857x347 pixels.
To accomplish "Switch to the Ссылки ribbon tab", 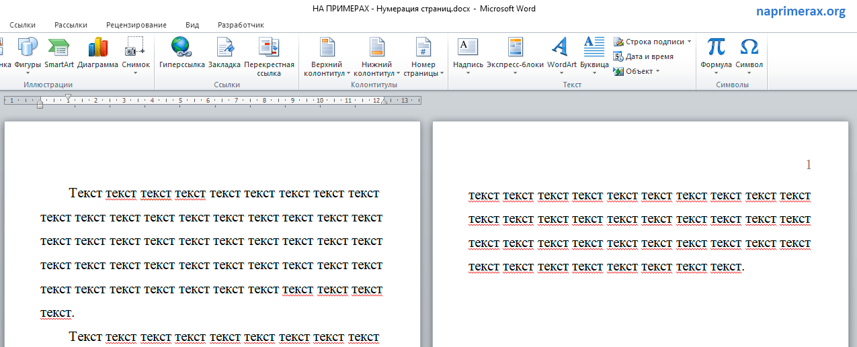I will click(23, 25).
